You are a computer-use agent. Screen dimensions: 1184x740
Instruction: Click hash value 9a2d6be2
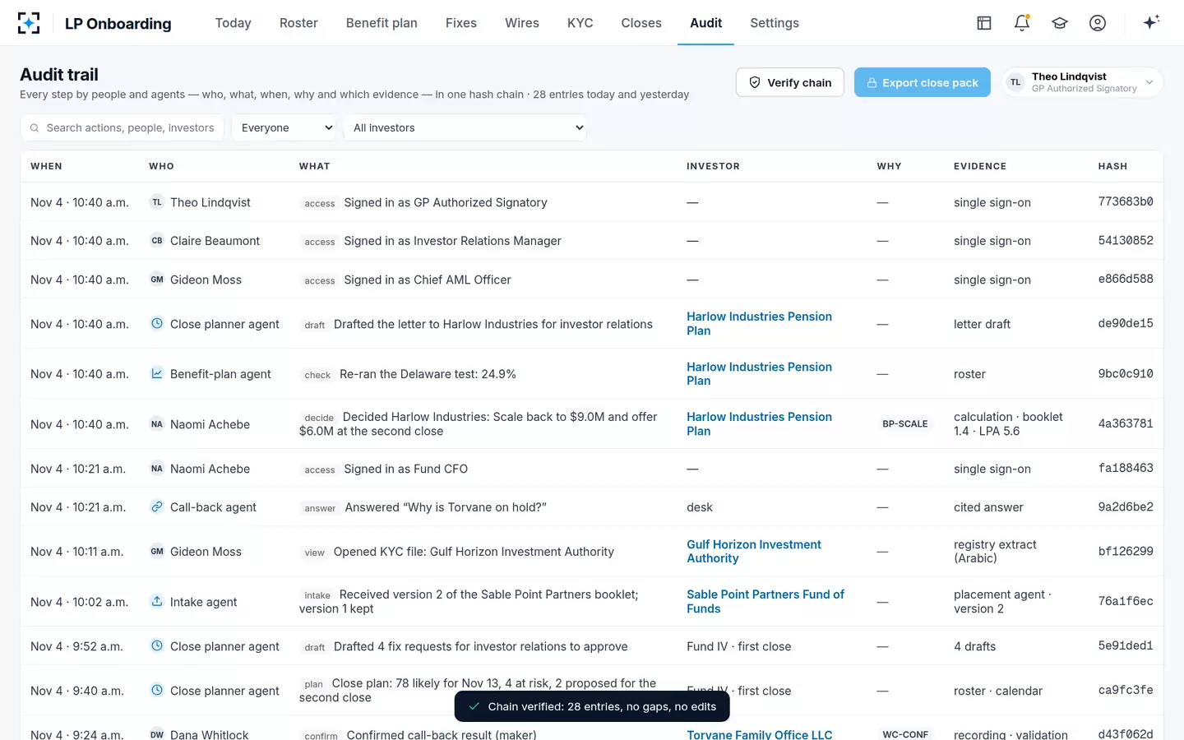(1126, 506)
